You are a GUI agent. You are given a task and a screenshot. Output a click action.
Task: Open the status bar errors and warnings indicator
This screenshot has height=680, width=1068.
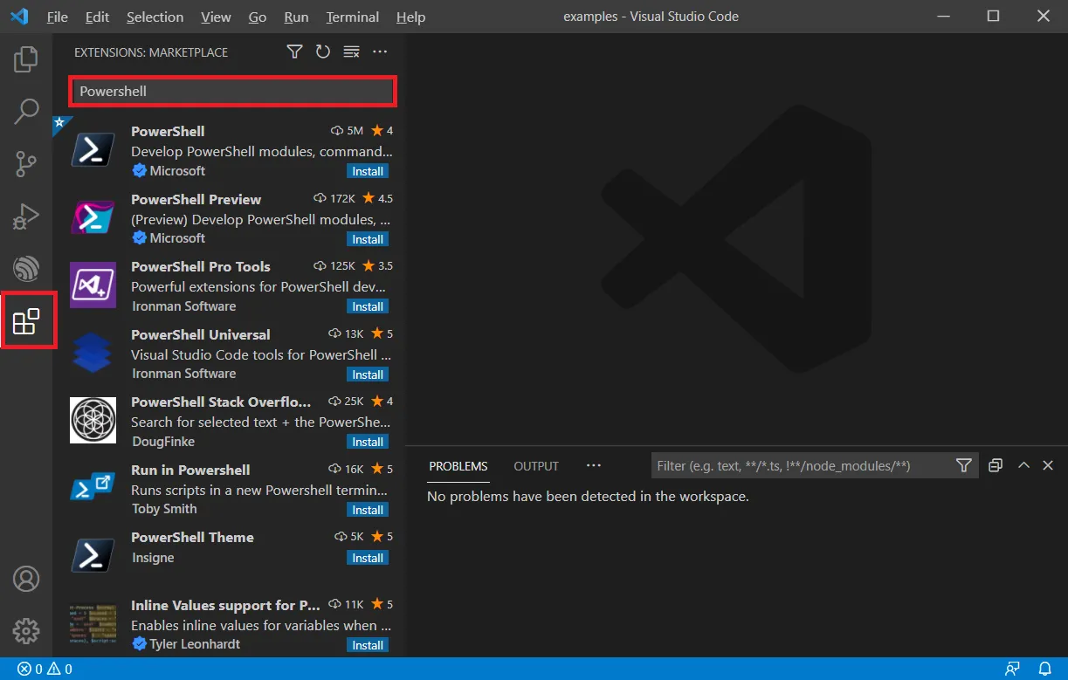44,670
